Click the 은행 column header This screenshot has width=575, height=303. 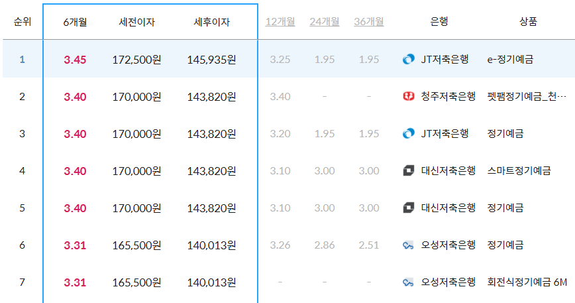tap(439, 22)
